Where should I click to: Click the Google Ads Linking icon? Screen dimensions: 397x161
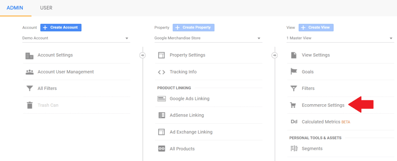[x=162, y=99]
